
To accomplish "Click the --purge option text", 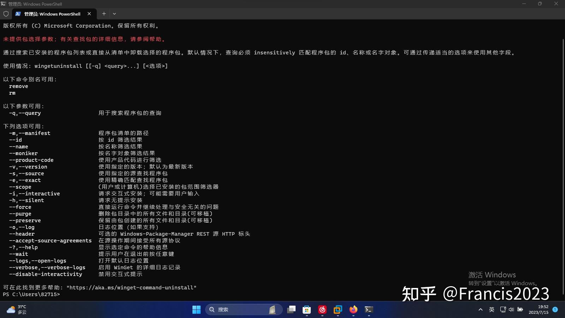I will pyautogui.click(x=20, y=214).
